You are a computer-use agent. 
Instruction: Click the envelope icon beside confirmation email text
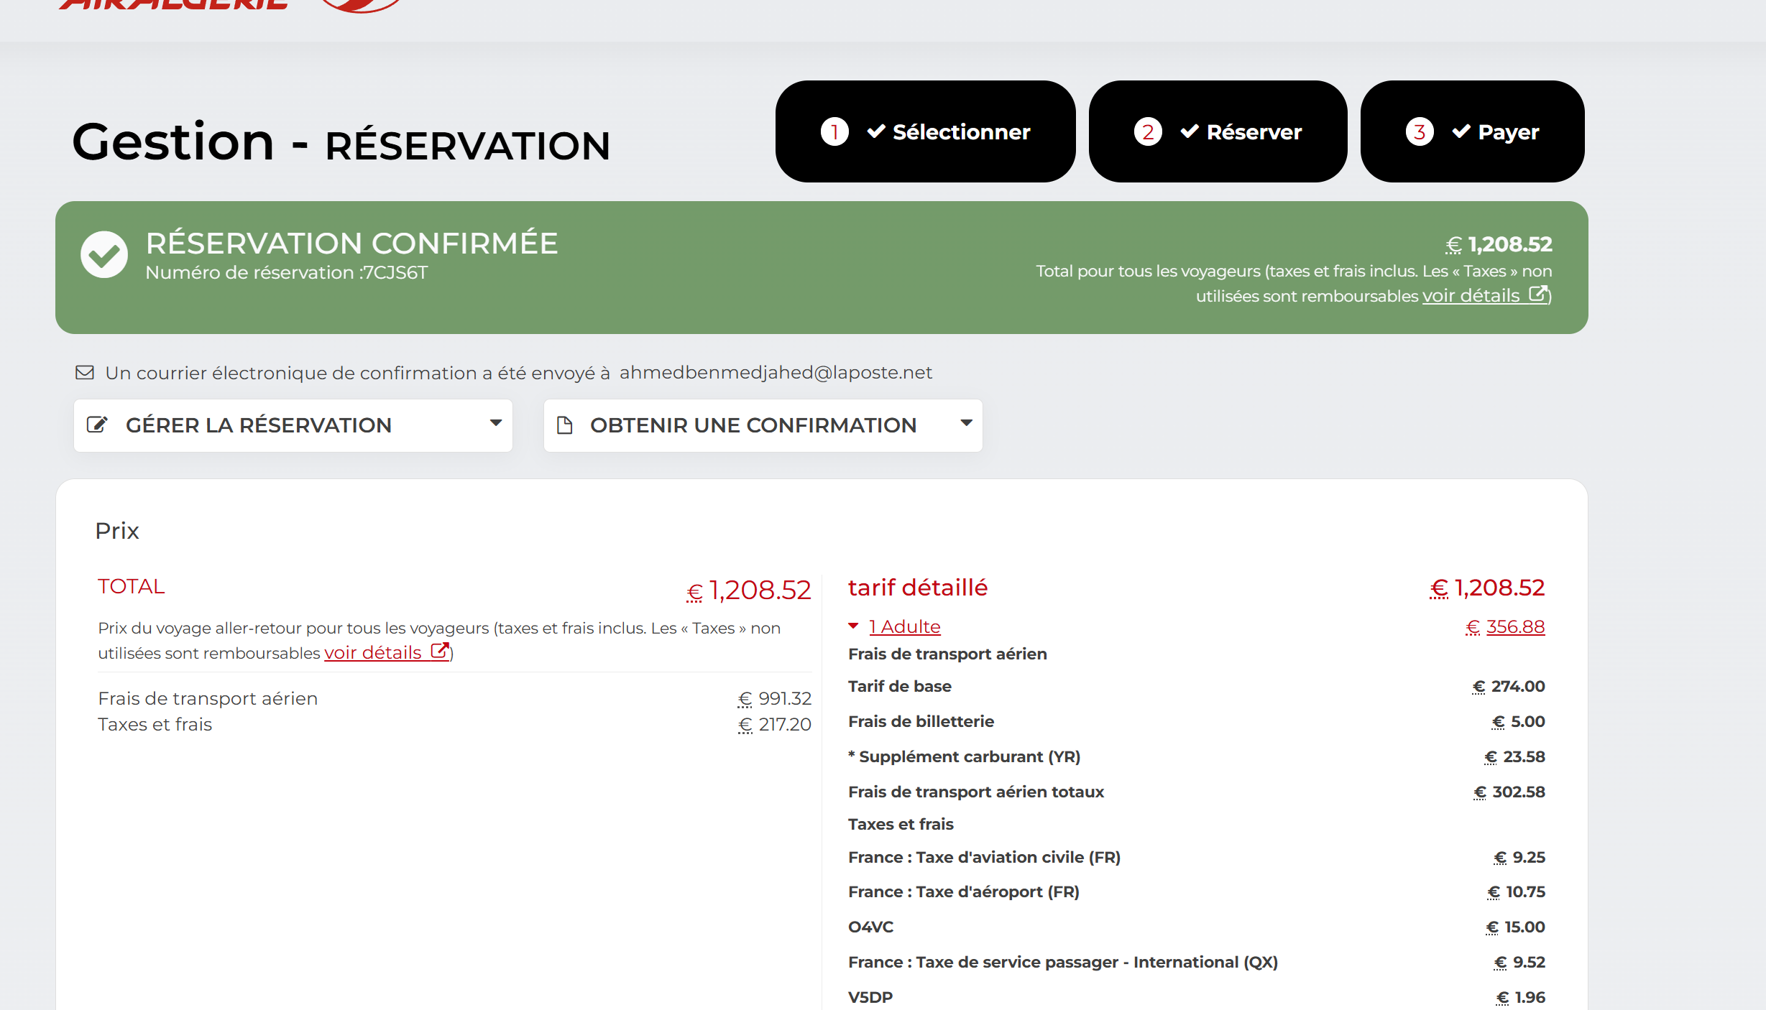point(85,372)
